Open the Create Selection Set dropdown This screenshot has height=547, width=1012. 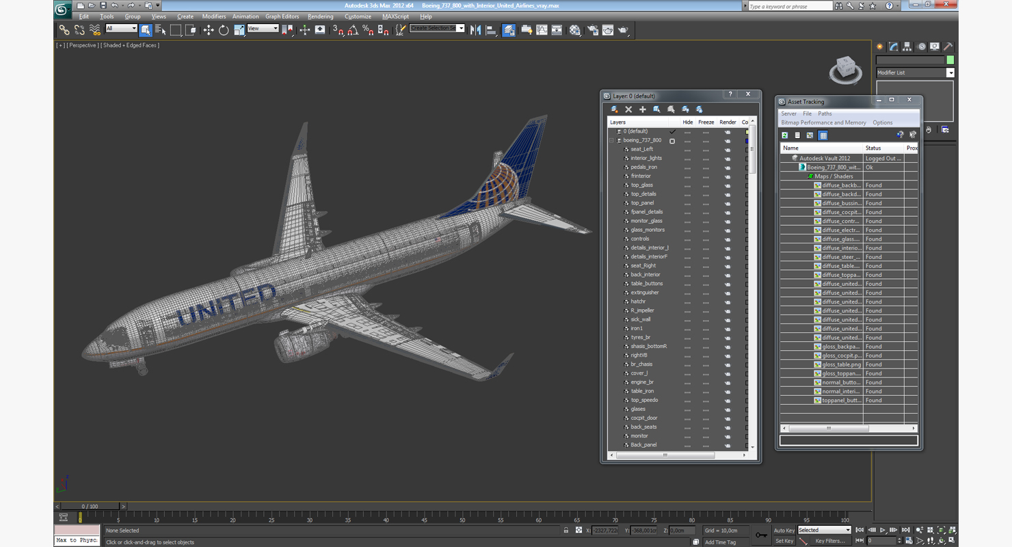437,29
